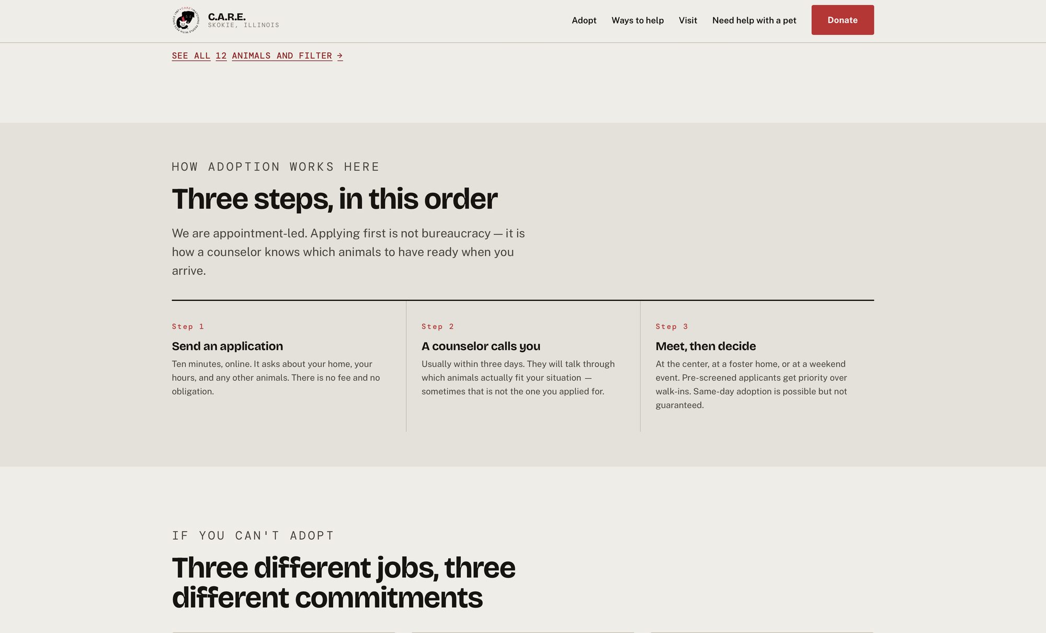This screenshot has width=1046, height=633.
Task: Open the Ways to help nav link
Action: click(x=638, y=20)
